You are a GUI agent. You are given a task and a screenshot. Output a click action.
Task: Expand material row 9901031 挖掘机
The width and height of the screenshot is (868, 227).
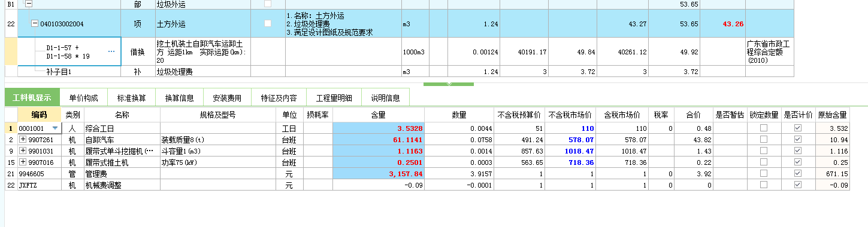[23, 151]
